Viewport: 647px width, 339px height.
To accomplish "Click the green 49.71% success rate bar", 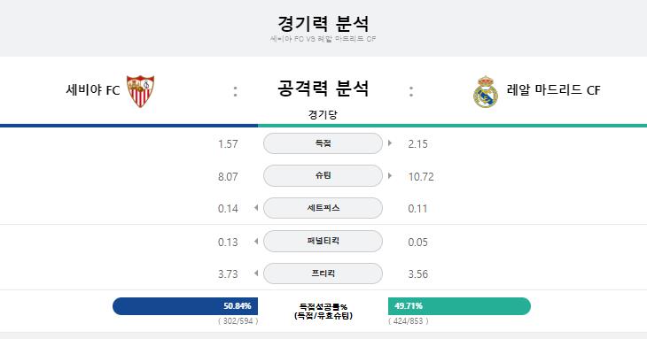I will [x=459, y=306].
